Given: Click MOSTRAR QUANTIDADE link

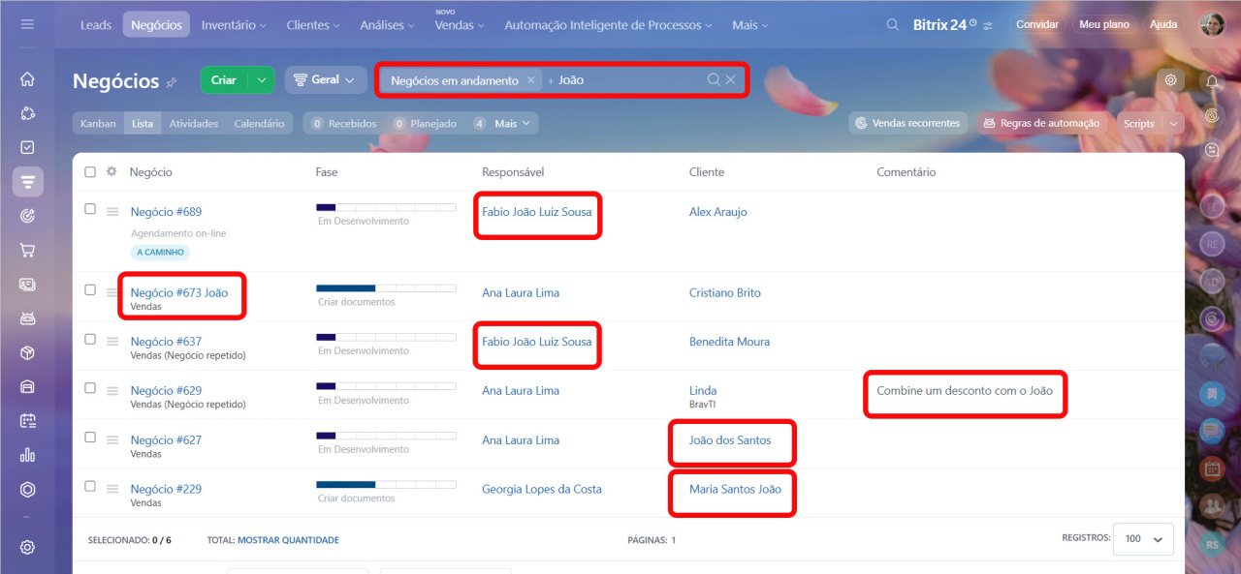Looking at the screenshot, I should point(288,540).
